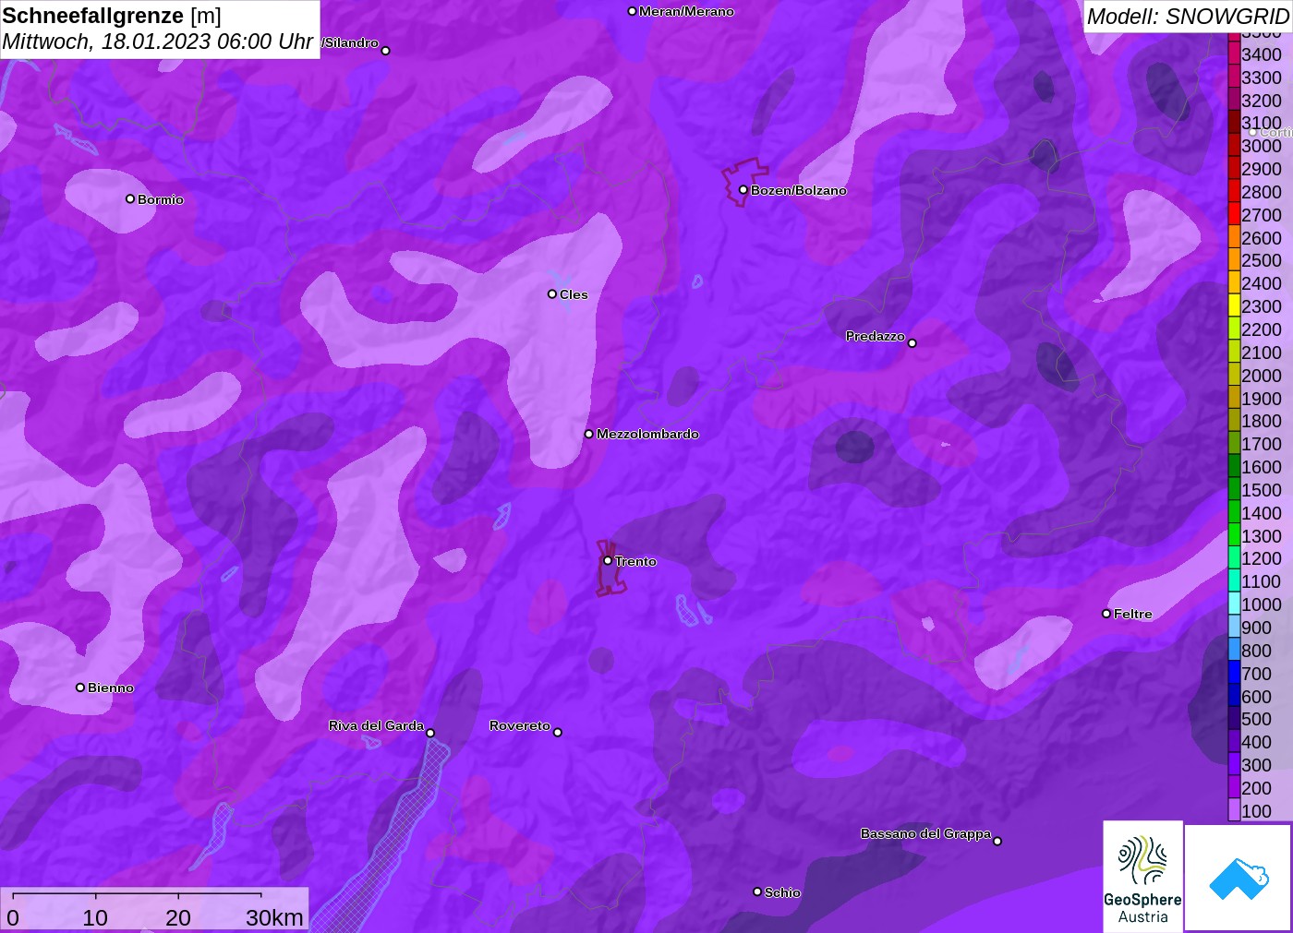Select the Silandro label
Screen dimensions: 1293x933
(x=351, y=42)
